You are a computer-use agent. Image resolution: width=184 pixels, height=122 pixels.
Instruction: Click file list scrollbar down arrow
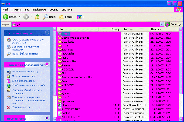point(181,119)
